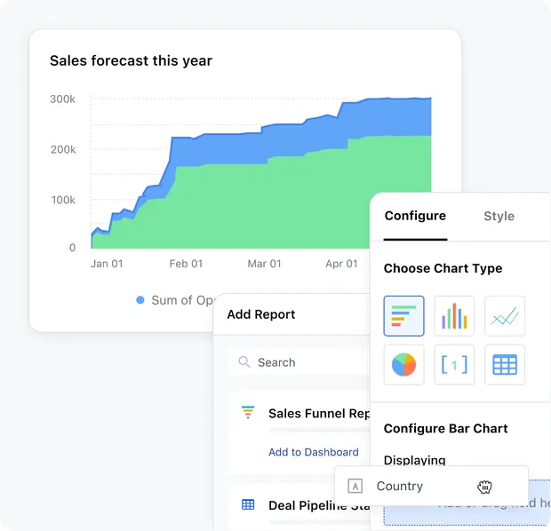This screenshot has height=531, width=551.
Task: Click the search magnifier icon in Add Report
Action: click(244, 362)
